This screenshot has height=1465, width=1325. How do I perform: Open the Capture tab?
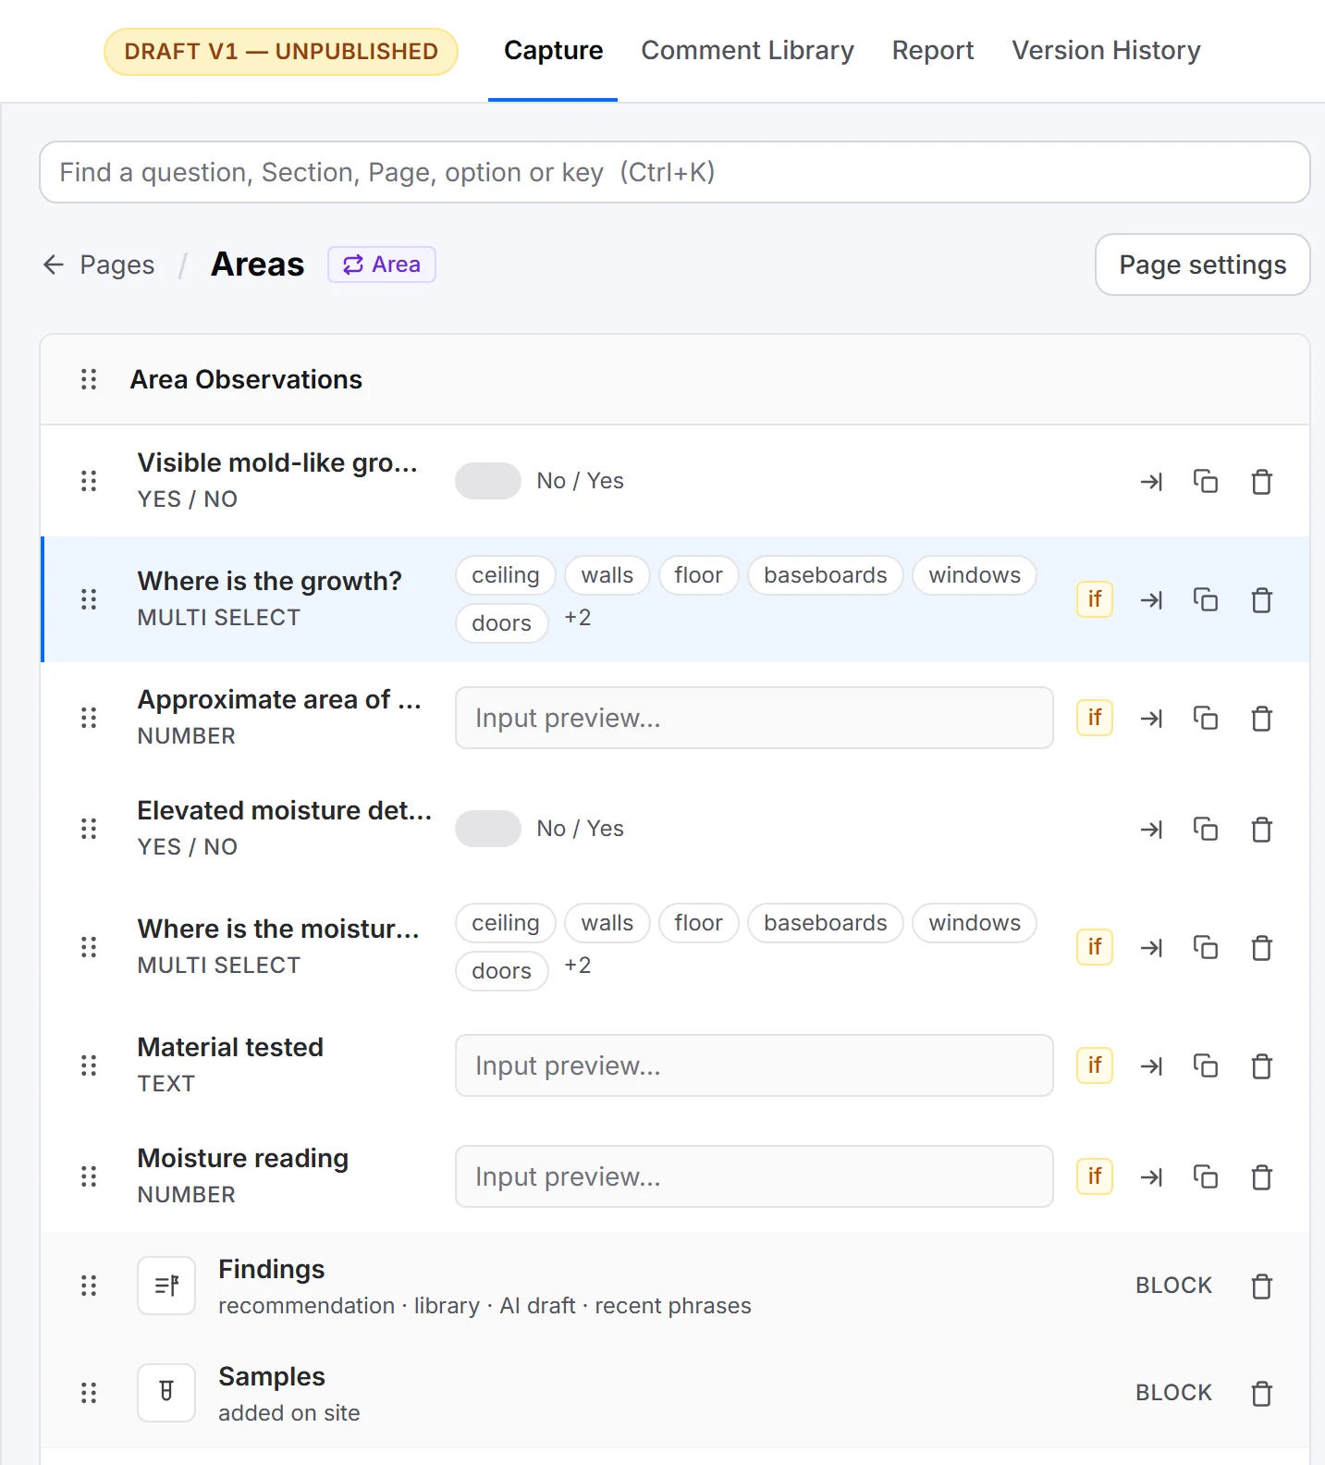pos(553,51)
